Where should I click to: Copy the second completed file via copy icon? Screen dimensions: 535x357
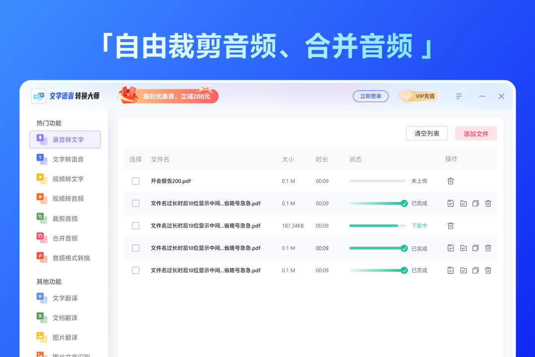click(475, 248)
